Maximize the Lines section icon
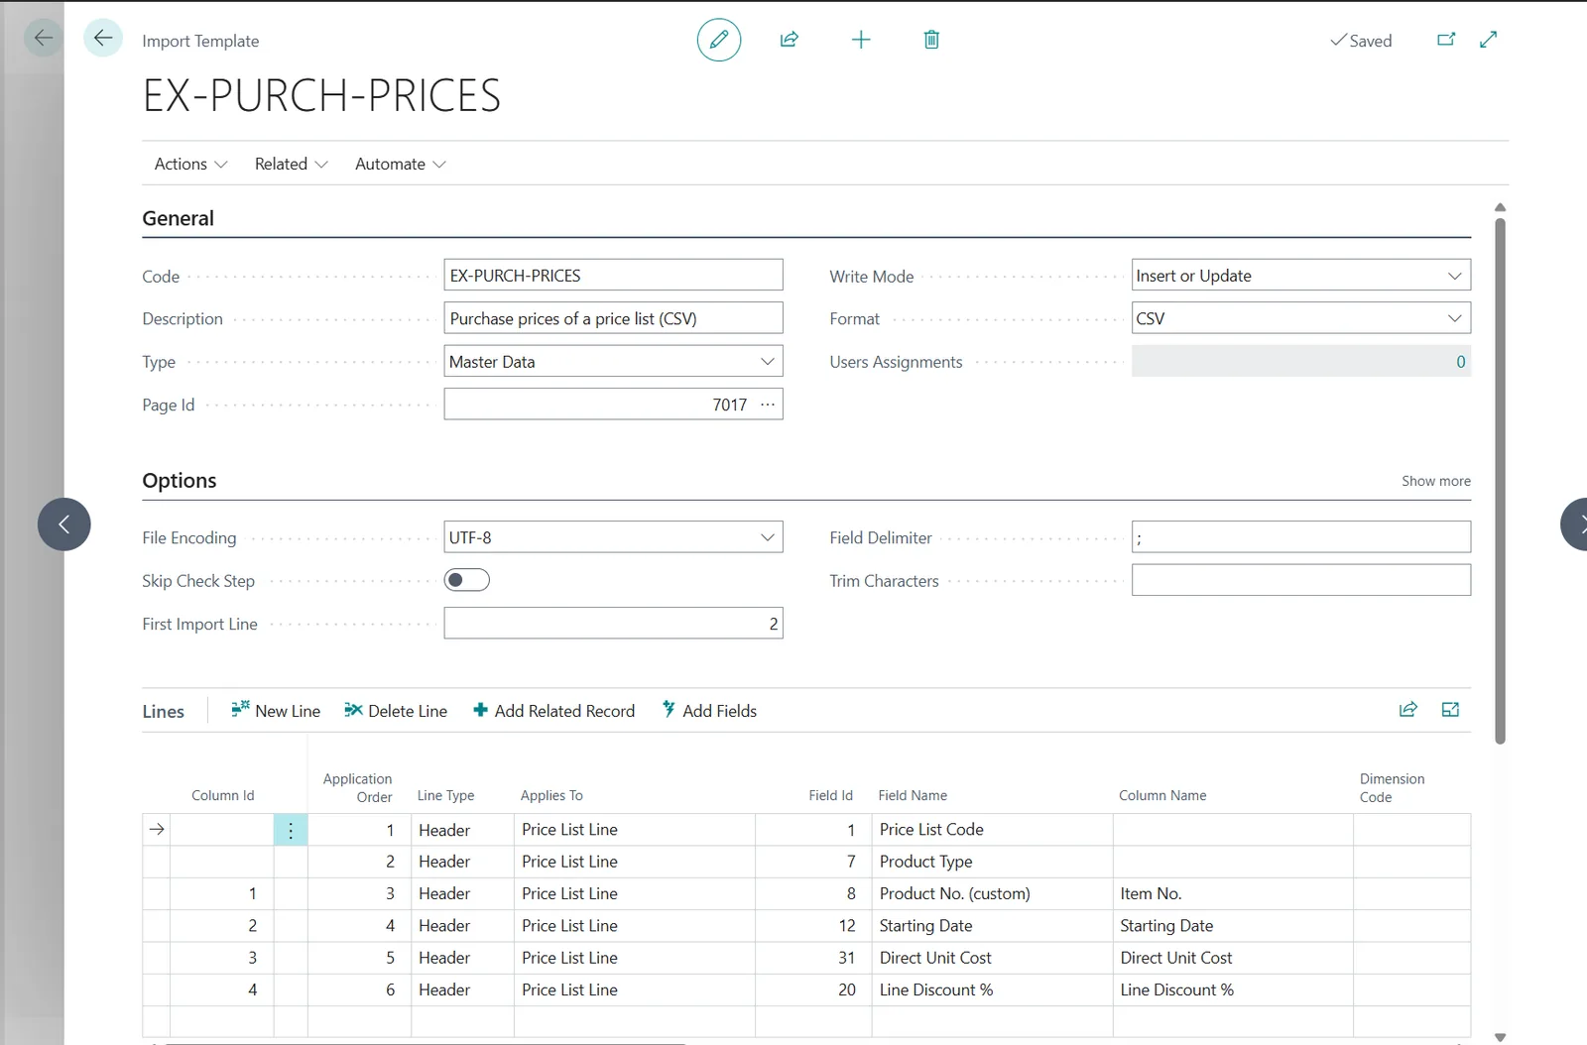This screenshot has width=1587, height=1045. coord(1450,710)
